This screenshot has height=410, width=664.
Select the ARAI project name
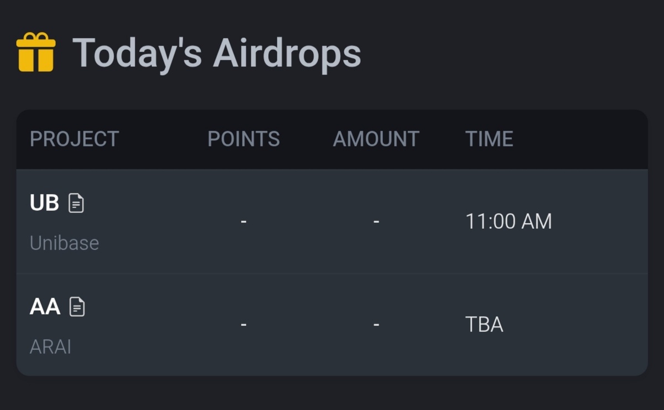[x=50, y=347]
